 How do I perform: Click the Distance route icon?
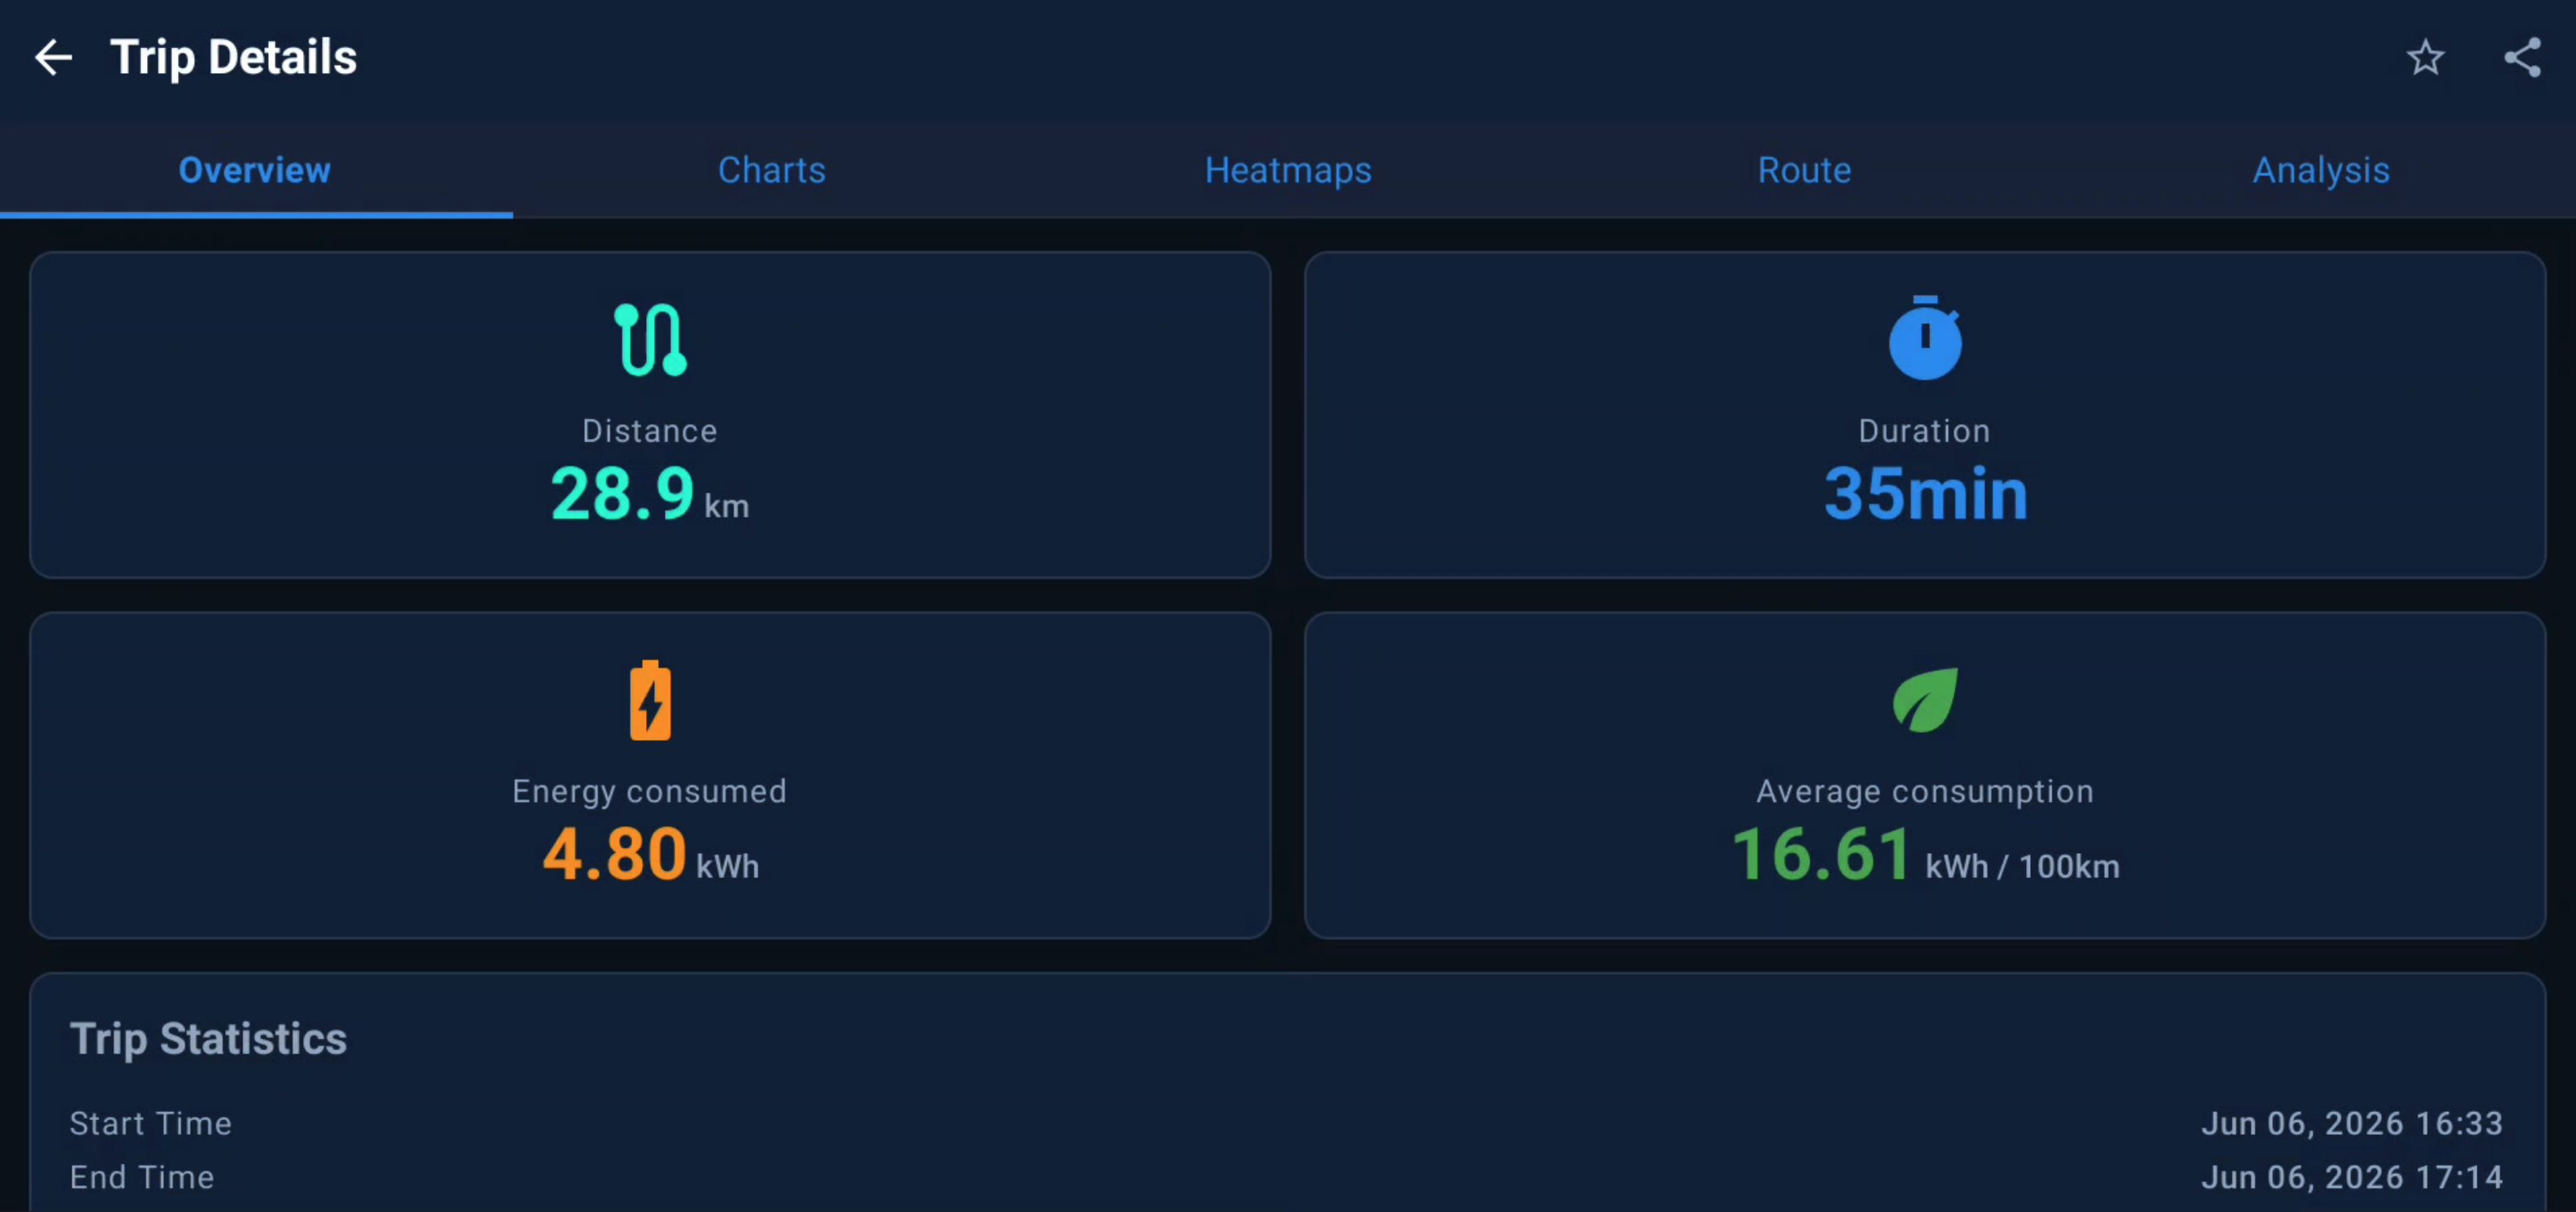coord(650,339)
